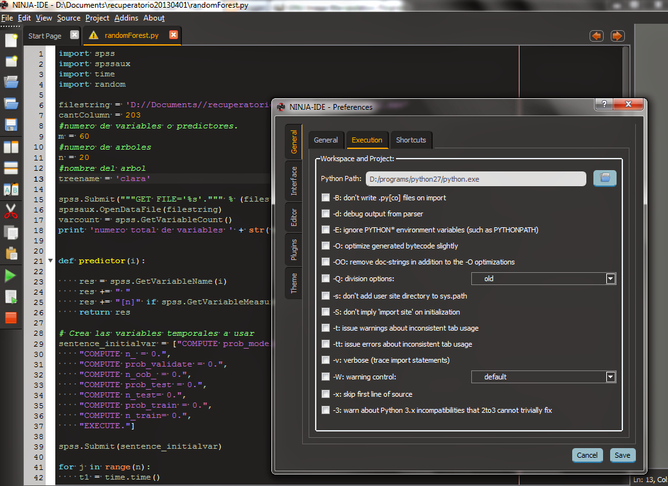The height and width of the screenshot is (486, 668).
Task: Check -tt issue errors about tab usage
Action: 325,344
